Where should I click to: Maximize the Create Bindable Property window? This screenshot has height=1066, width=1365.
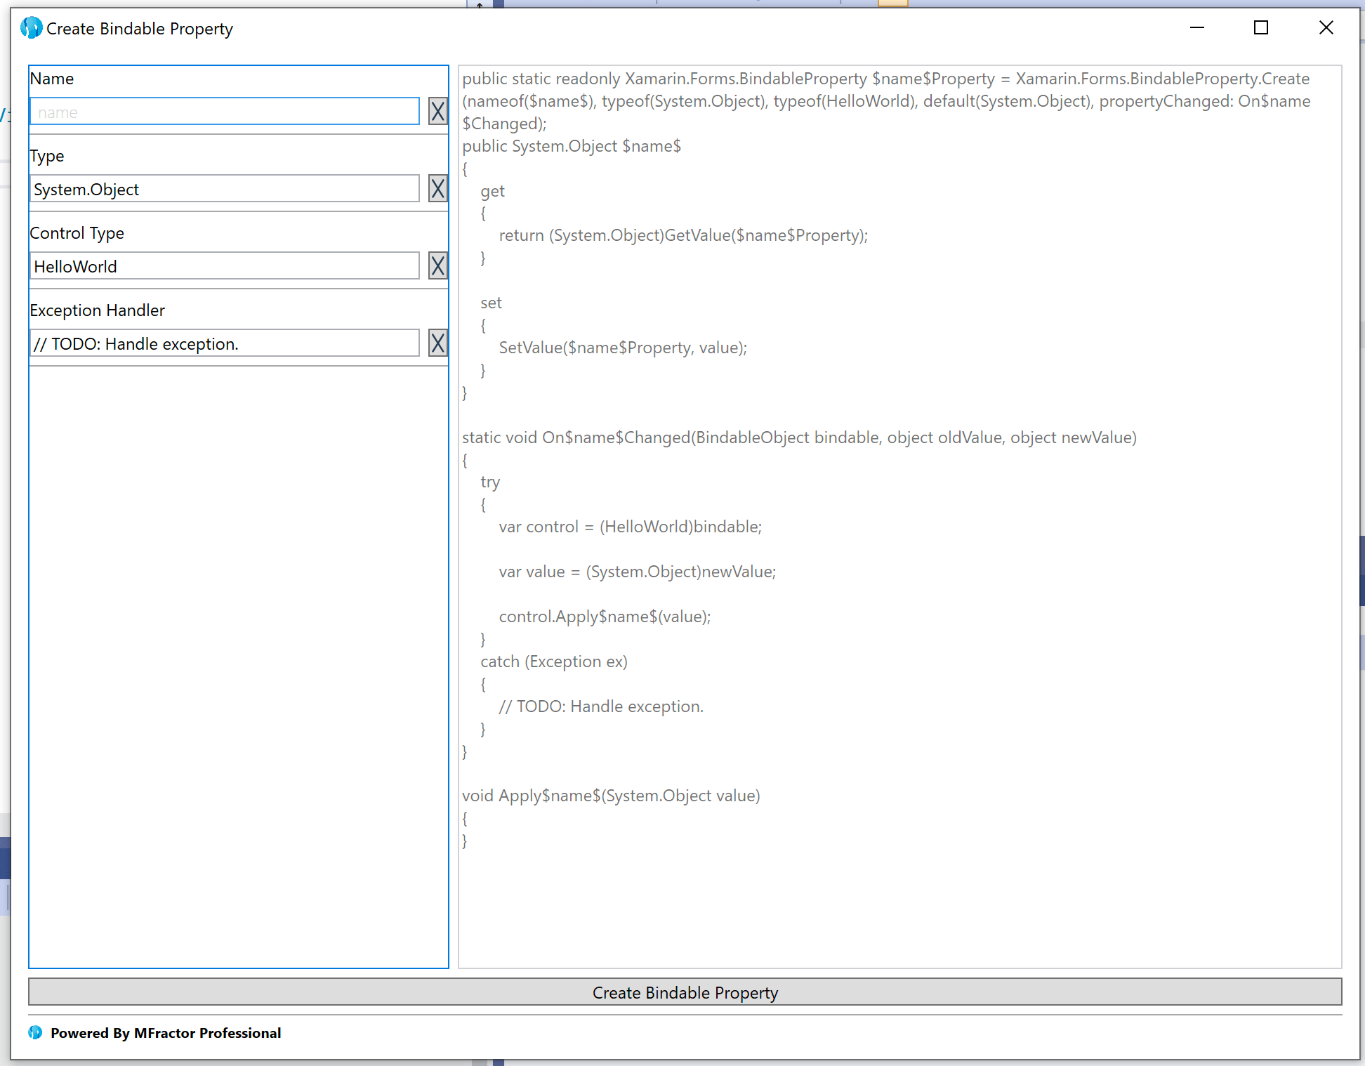click(x=1260, y=28)
